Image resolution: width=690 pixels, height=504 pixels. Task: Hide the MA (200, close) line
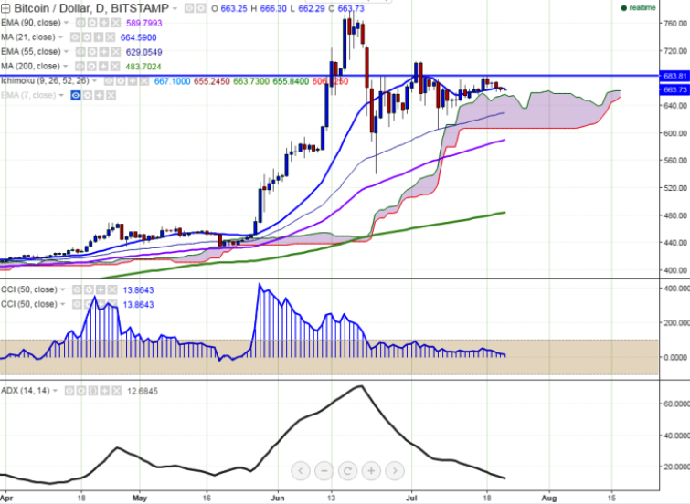80,67
